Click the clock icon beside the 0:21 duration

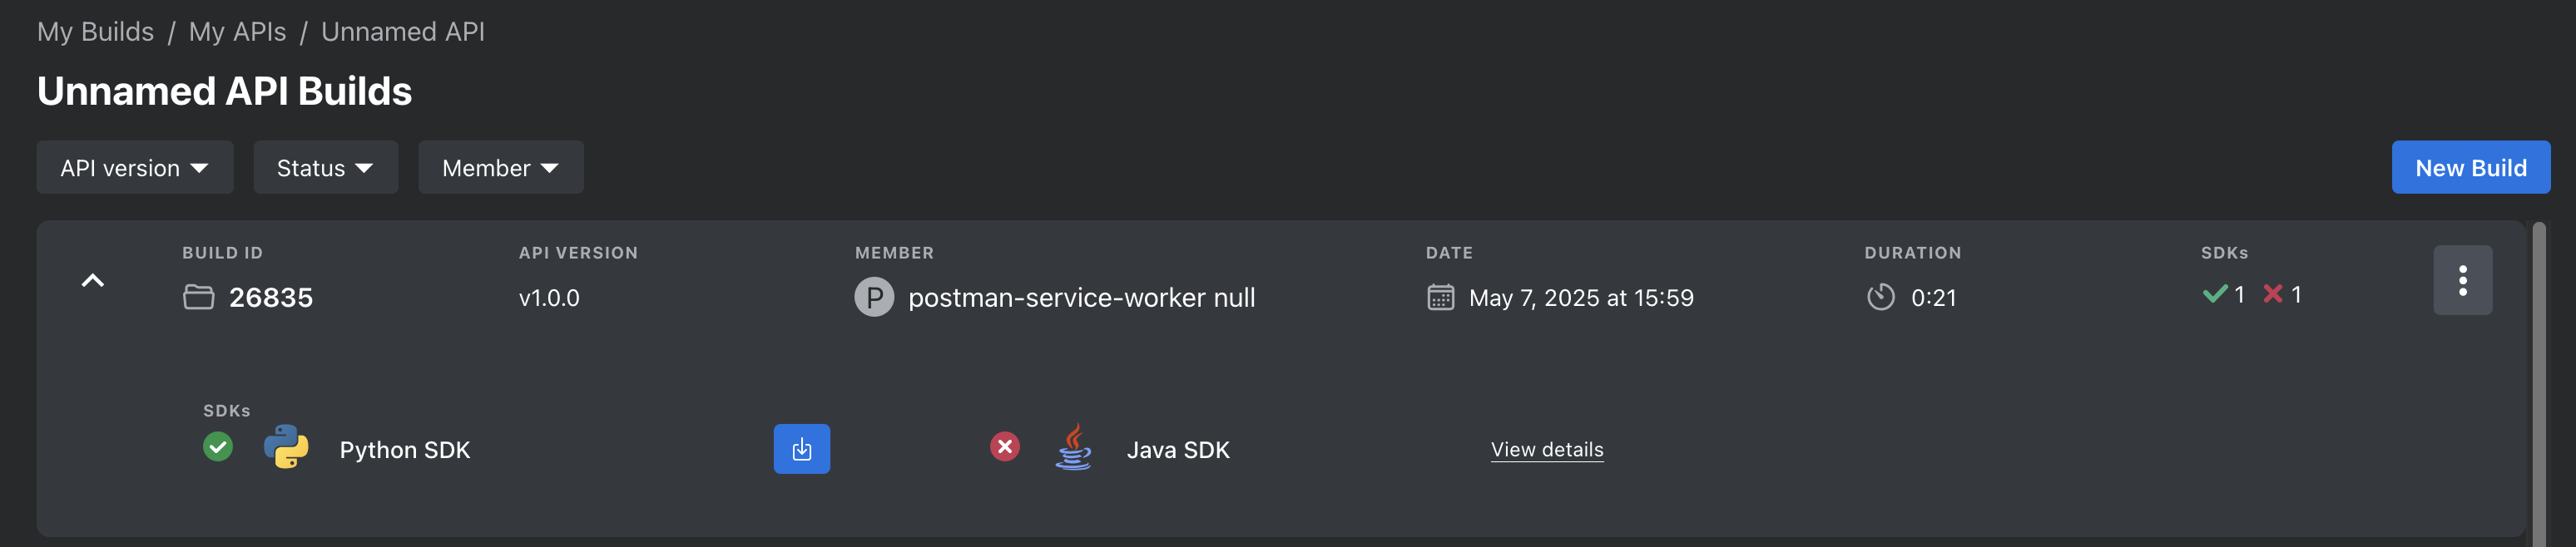(1881, 297)
